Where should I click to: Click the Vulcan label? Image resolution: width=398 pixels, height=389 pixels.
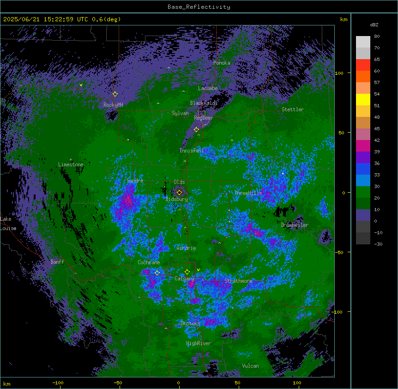[x=250, y=366]
